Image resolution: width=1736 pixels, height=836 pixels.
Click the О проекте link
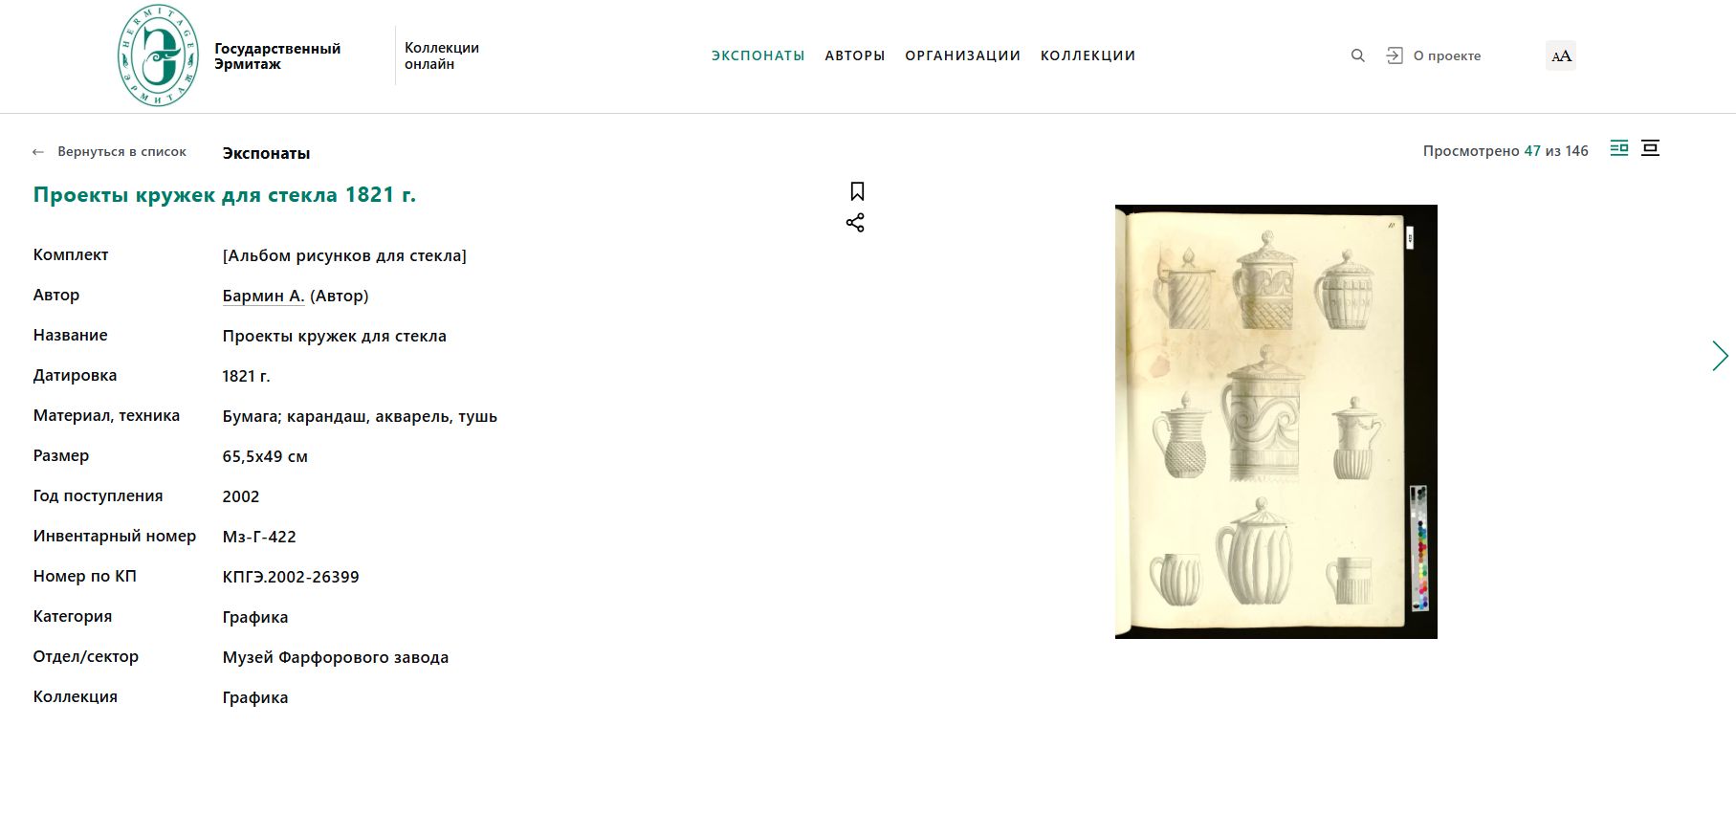[1447, 55]
